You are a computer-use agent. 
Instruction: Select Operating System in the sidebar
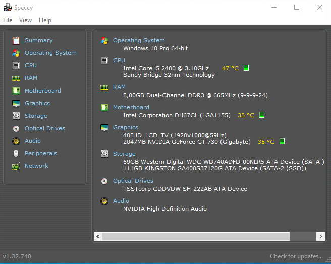(x=50, y=53)
